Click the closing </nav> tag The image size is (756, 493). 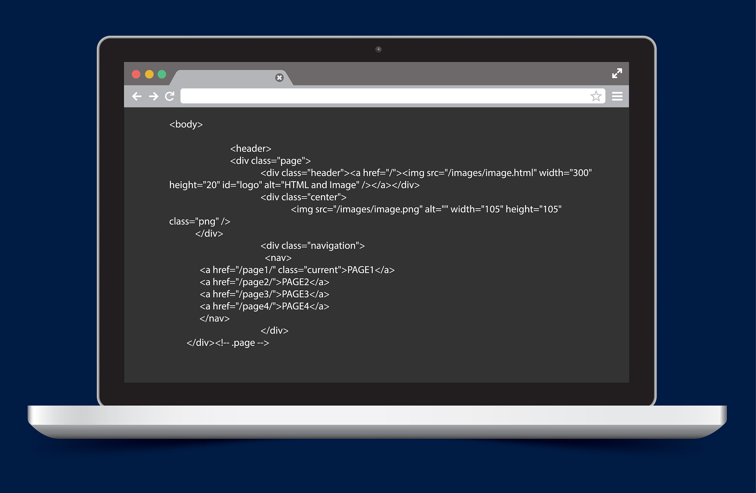[x=214, y=319]
